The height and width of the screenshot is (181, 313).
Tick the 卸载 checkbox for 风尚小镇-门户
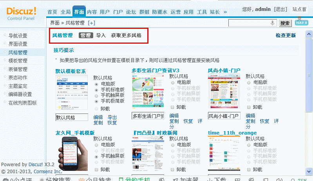pyautogui.click(x=249, y=107)
